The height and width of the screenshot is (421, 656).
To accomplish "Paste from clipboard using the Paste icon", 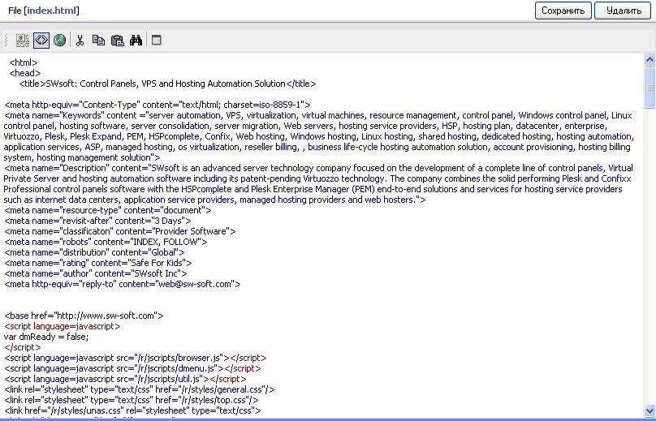I will click(x=117, y=40).
